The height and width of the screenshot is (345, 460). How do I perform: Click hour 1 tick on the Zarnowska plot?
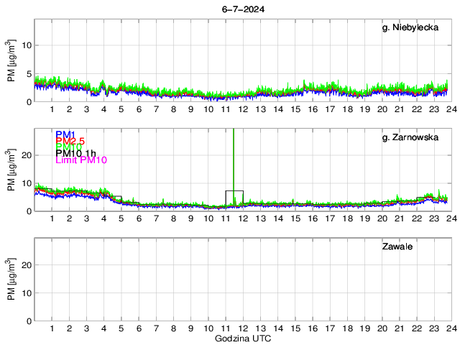click(x=52, y=218)
